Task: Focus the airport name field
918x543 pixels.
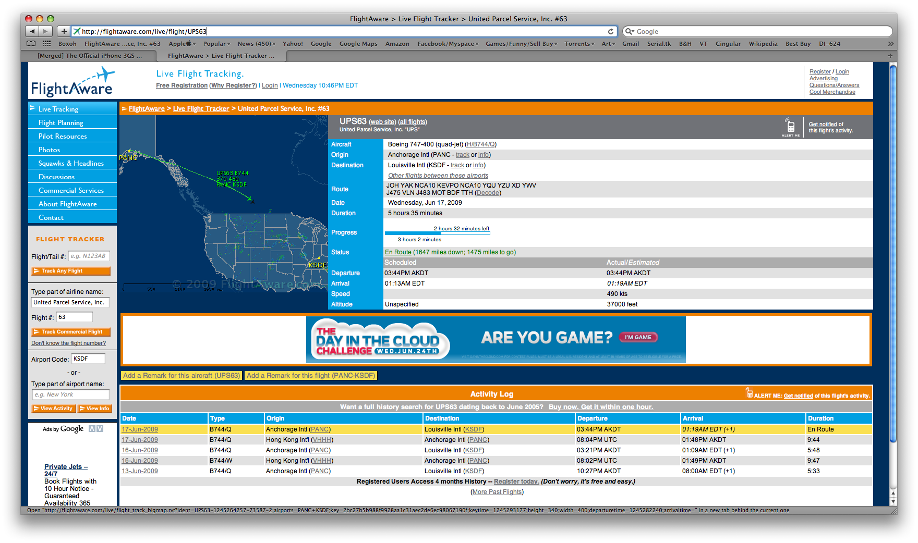Action: click(x=70, y=394)
